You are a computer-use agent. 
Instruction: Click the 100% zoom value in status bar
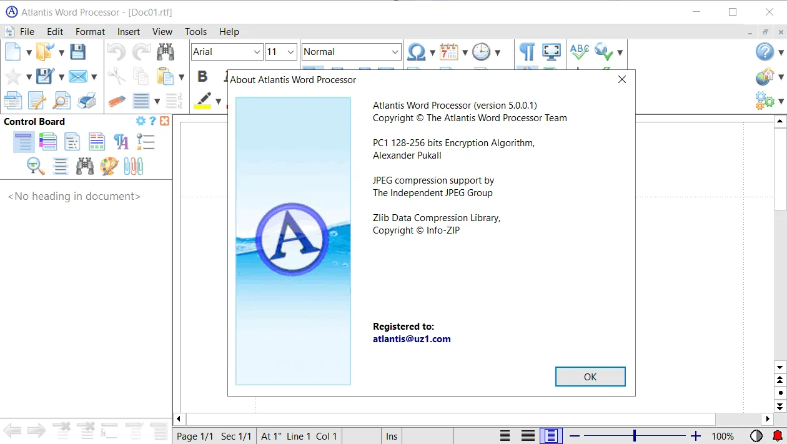pos(723,437)
